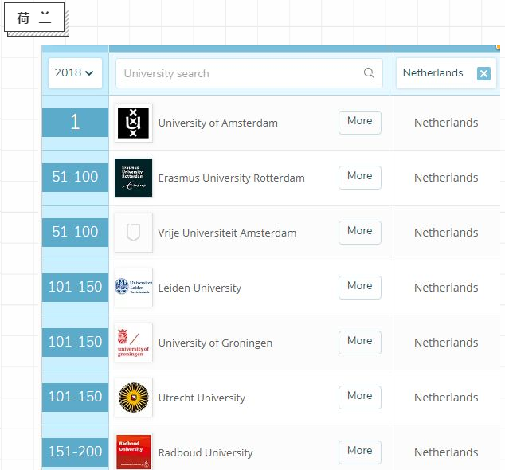Viewport: 505px width, 470px height.
Task: Click rank 101-150 for University of Groningen
Action: point(75,342)
